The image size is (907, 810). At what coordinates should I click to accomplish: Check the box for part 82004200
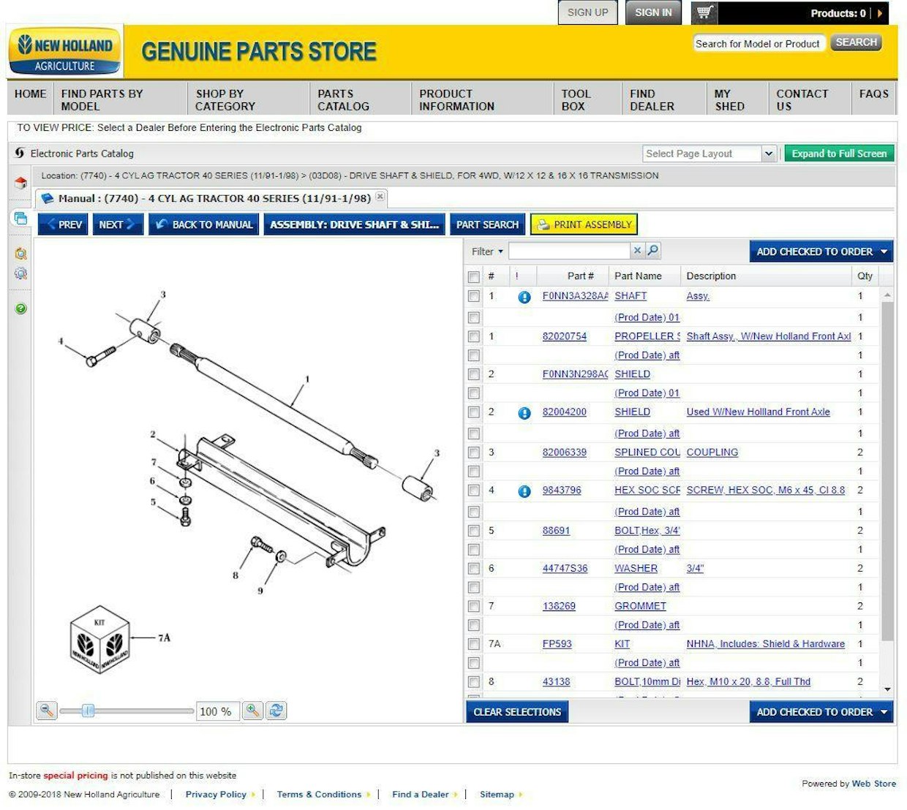pos(473,412)
